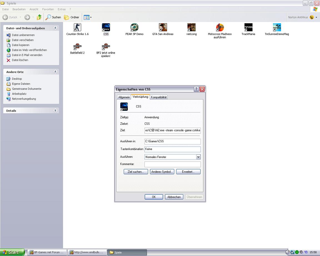The height and width of the screenshot is (256, 320).
Task: Open the Datei menu
Action: point(6,9)
